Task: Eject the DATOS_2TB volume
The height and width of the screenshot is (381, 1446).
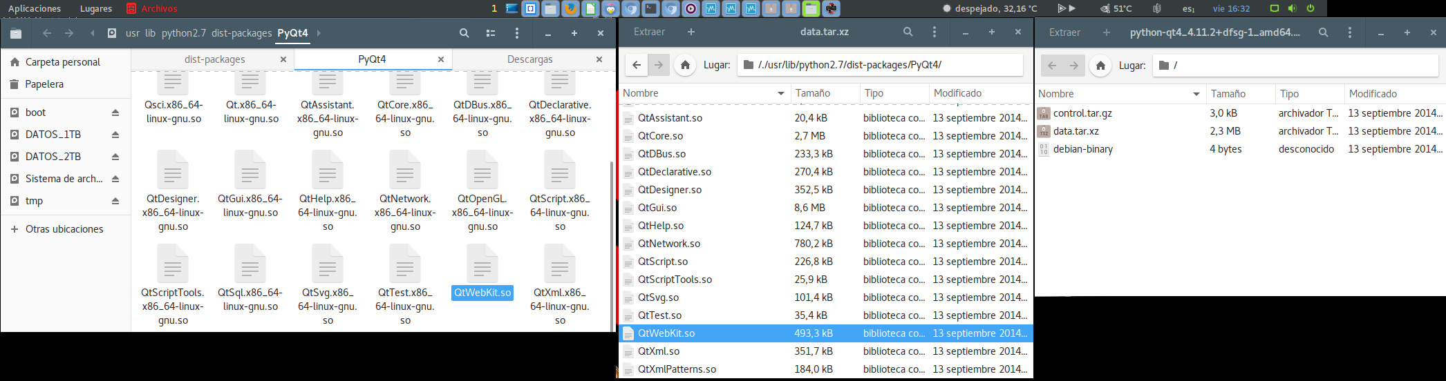Action: [115, 157]
